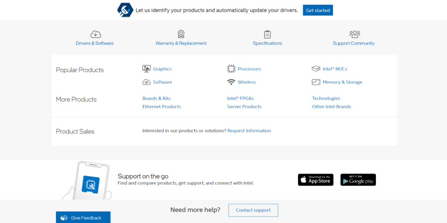The width and height of the screenshot is (447, 223).
Task: Open the Request Information link
Action: [249, 131]
